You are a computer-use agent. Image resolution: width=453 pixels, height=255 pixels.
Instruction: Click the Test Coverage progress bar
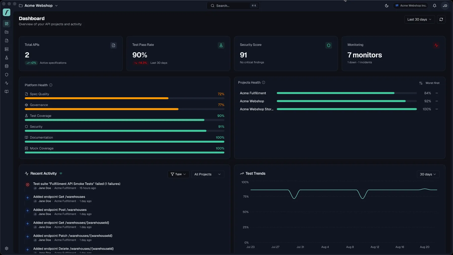(x=124, y=120)
